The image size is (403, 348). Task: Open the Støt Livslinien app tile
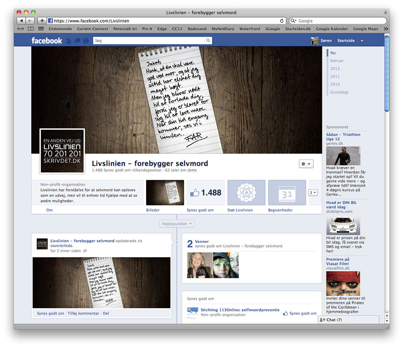point(246,193)
